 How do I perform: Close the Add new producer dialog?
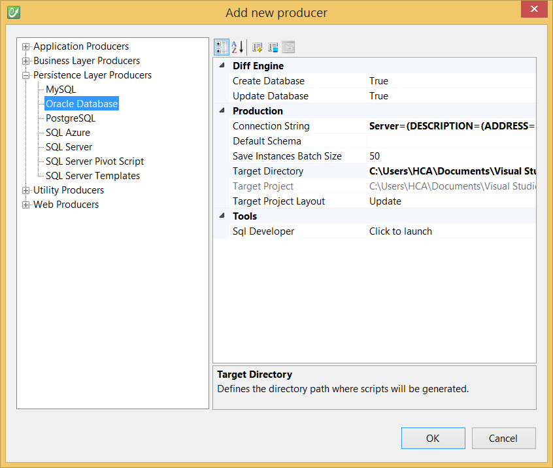[534, 10]
